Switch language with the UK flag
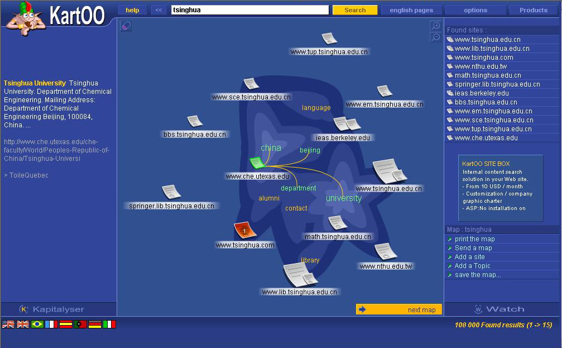This screenshot has width=562, height=348. point(22,325)
